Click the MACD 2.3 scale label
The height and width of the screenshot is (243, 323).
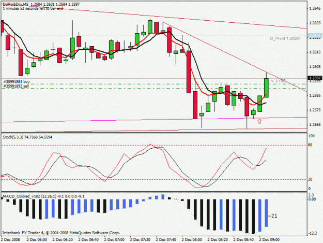(311, 195)
